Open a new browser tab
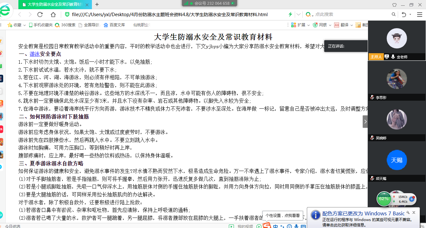This screenshot has width=426, height=228. (97, 4)
